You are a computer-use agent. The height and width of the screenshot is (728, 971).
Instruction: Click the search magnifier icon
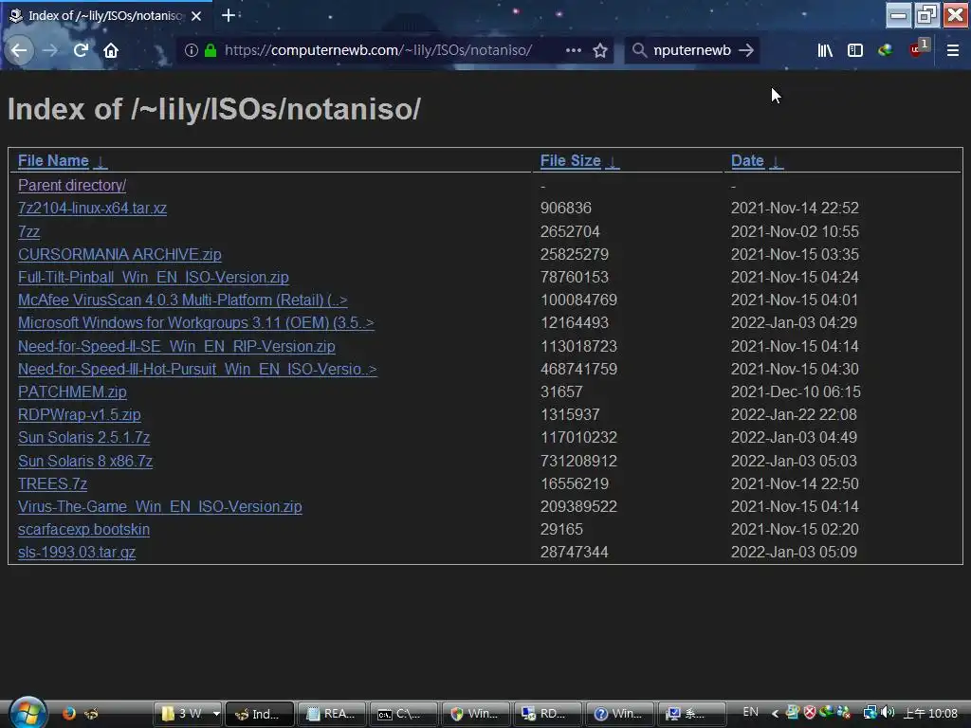(639, 50)
